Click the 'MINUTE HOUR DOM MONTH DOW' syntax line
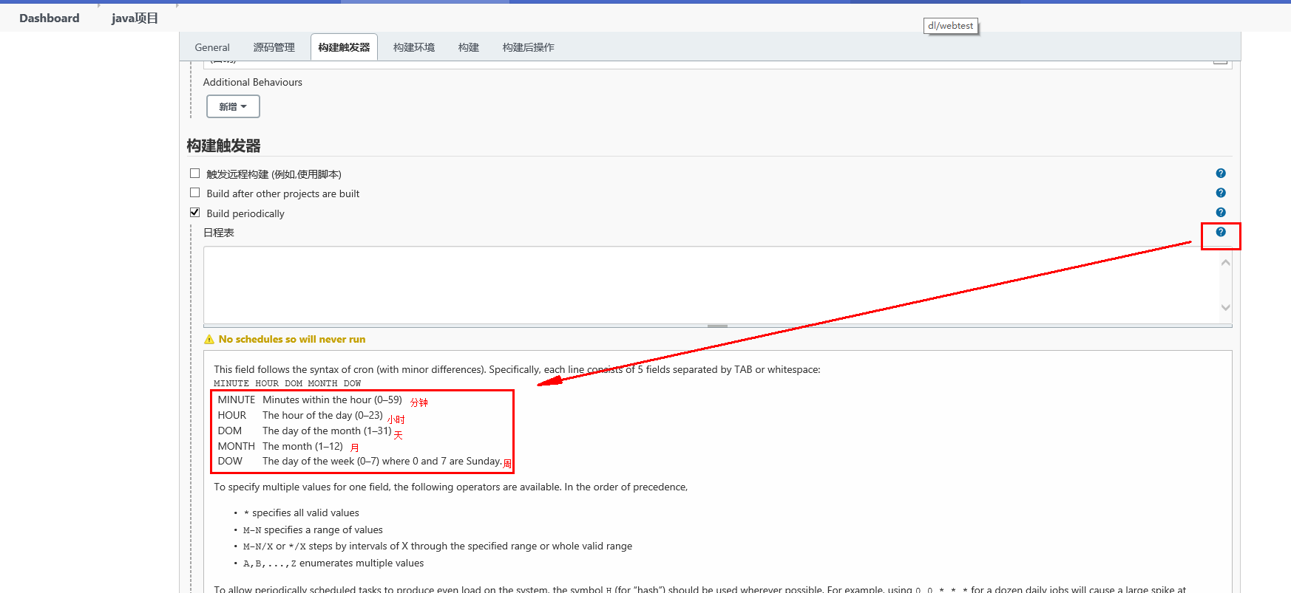Viewport: 1291px width, 593px height. [x=288, y=383]
